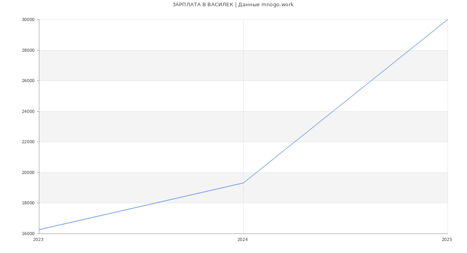Click the 2024 x-axis label

pyautogui.click(x=242, y=240)
